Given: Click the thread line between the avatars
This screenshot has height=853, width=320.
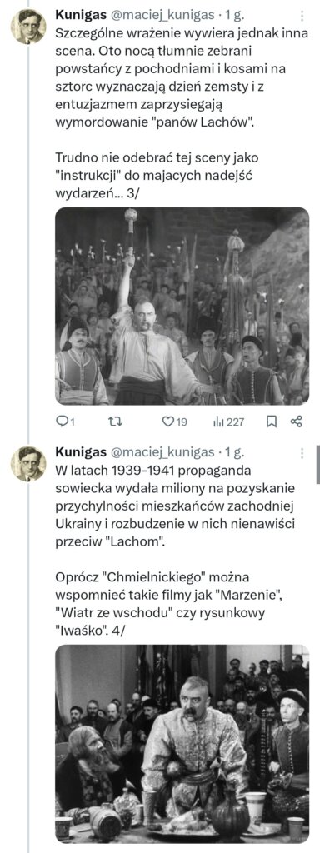Looking at the screenshot, I should pyautogui.click(x=28, y=245).
